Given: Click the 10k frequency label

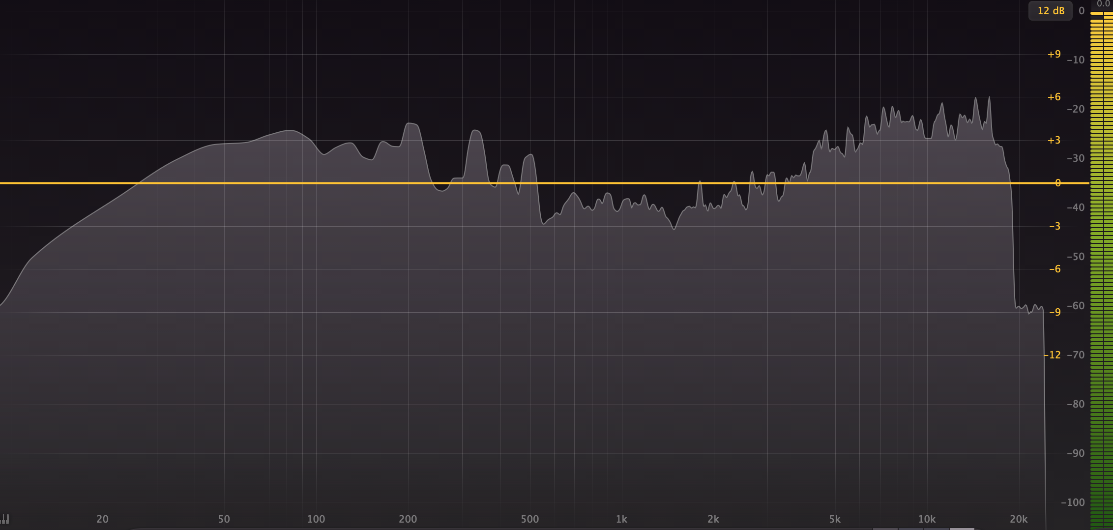Looking at the screenshot, I should (x=928, y=519).
